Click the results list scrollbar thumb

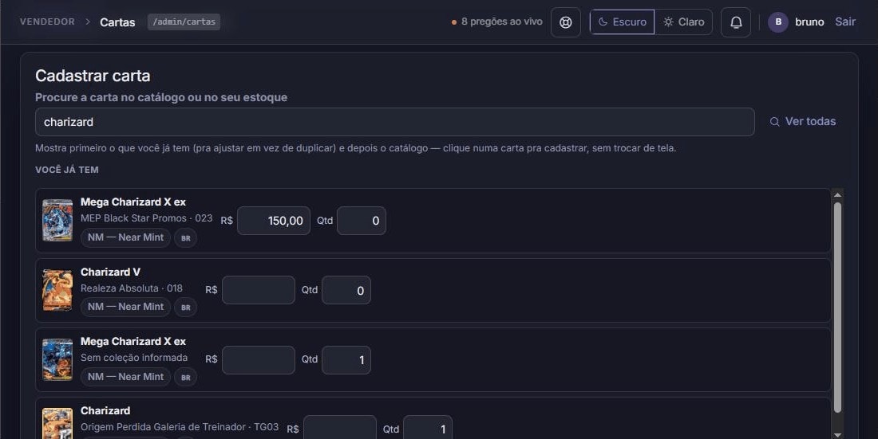tap(837, 308)
